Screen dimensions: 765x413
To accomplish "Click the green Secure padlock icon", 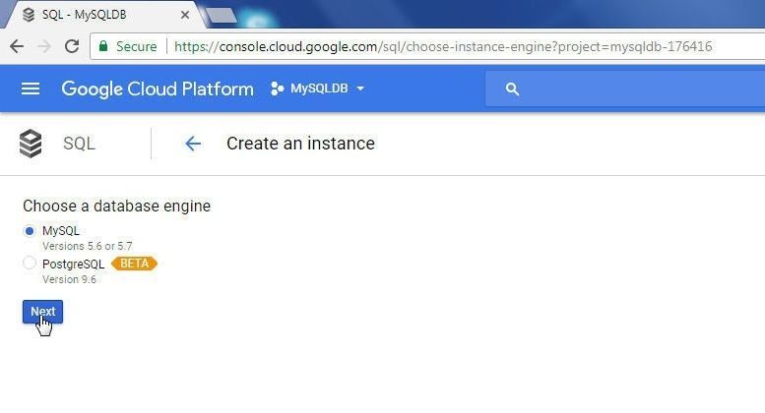I will [103, 46].
